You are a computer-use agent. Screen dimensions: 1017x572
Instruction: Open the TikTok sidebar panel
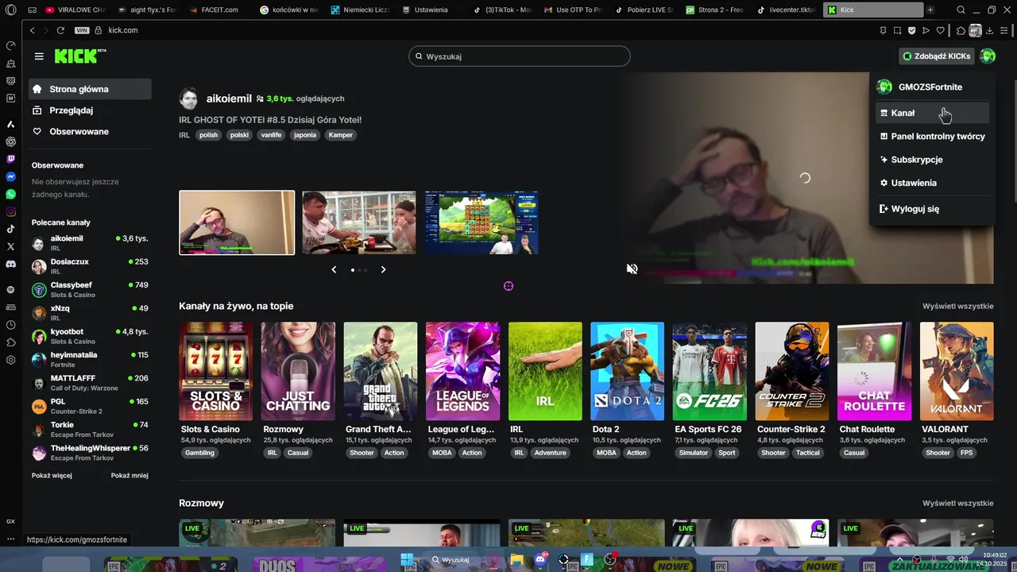coord(10,229)
